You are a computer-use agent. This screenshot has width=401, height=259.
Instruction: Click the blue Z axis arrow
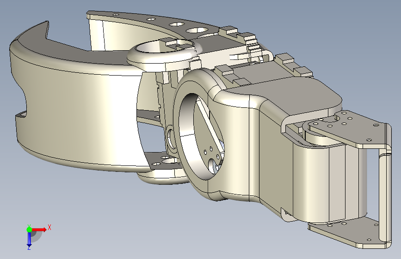[29, 239]
